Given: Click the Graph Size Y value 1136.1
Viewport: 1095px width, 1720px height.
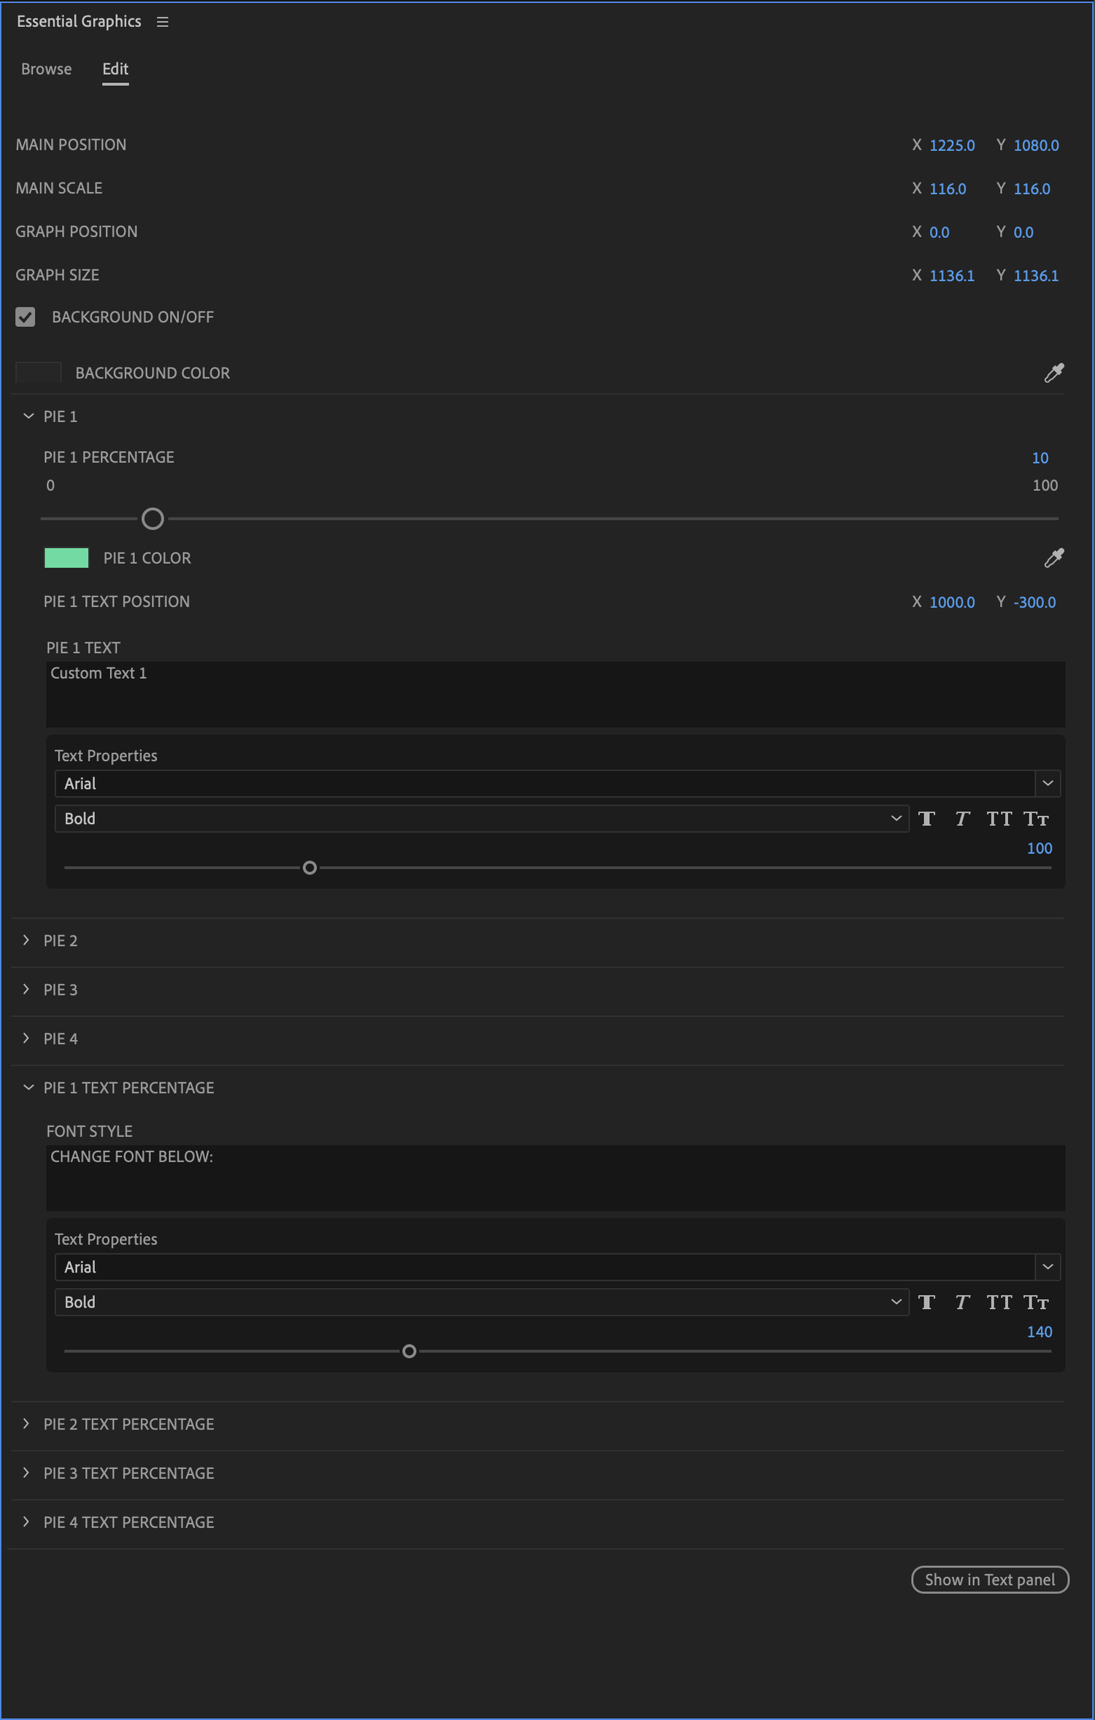Looking at the screenshot, I should [1036, 276].
